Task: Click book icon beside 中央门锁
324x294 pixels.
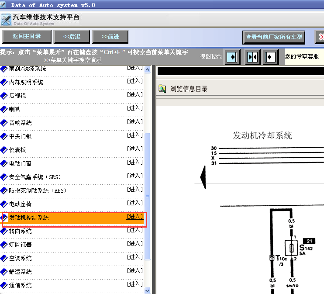Action: (x=4, y=136)
